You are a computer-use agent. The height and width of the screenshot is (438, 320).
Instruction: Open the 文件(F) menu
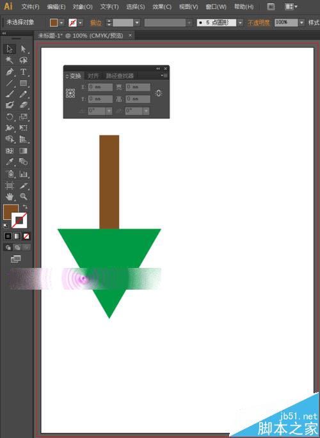(x=31, y=6)
